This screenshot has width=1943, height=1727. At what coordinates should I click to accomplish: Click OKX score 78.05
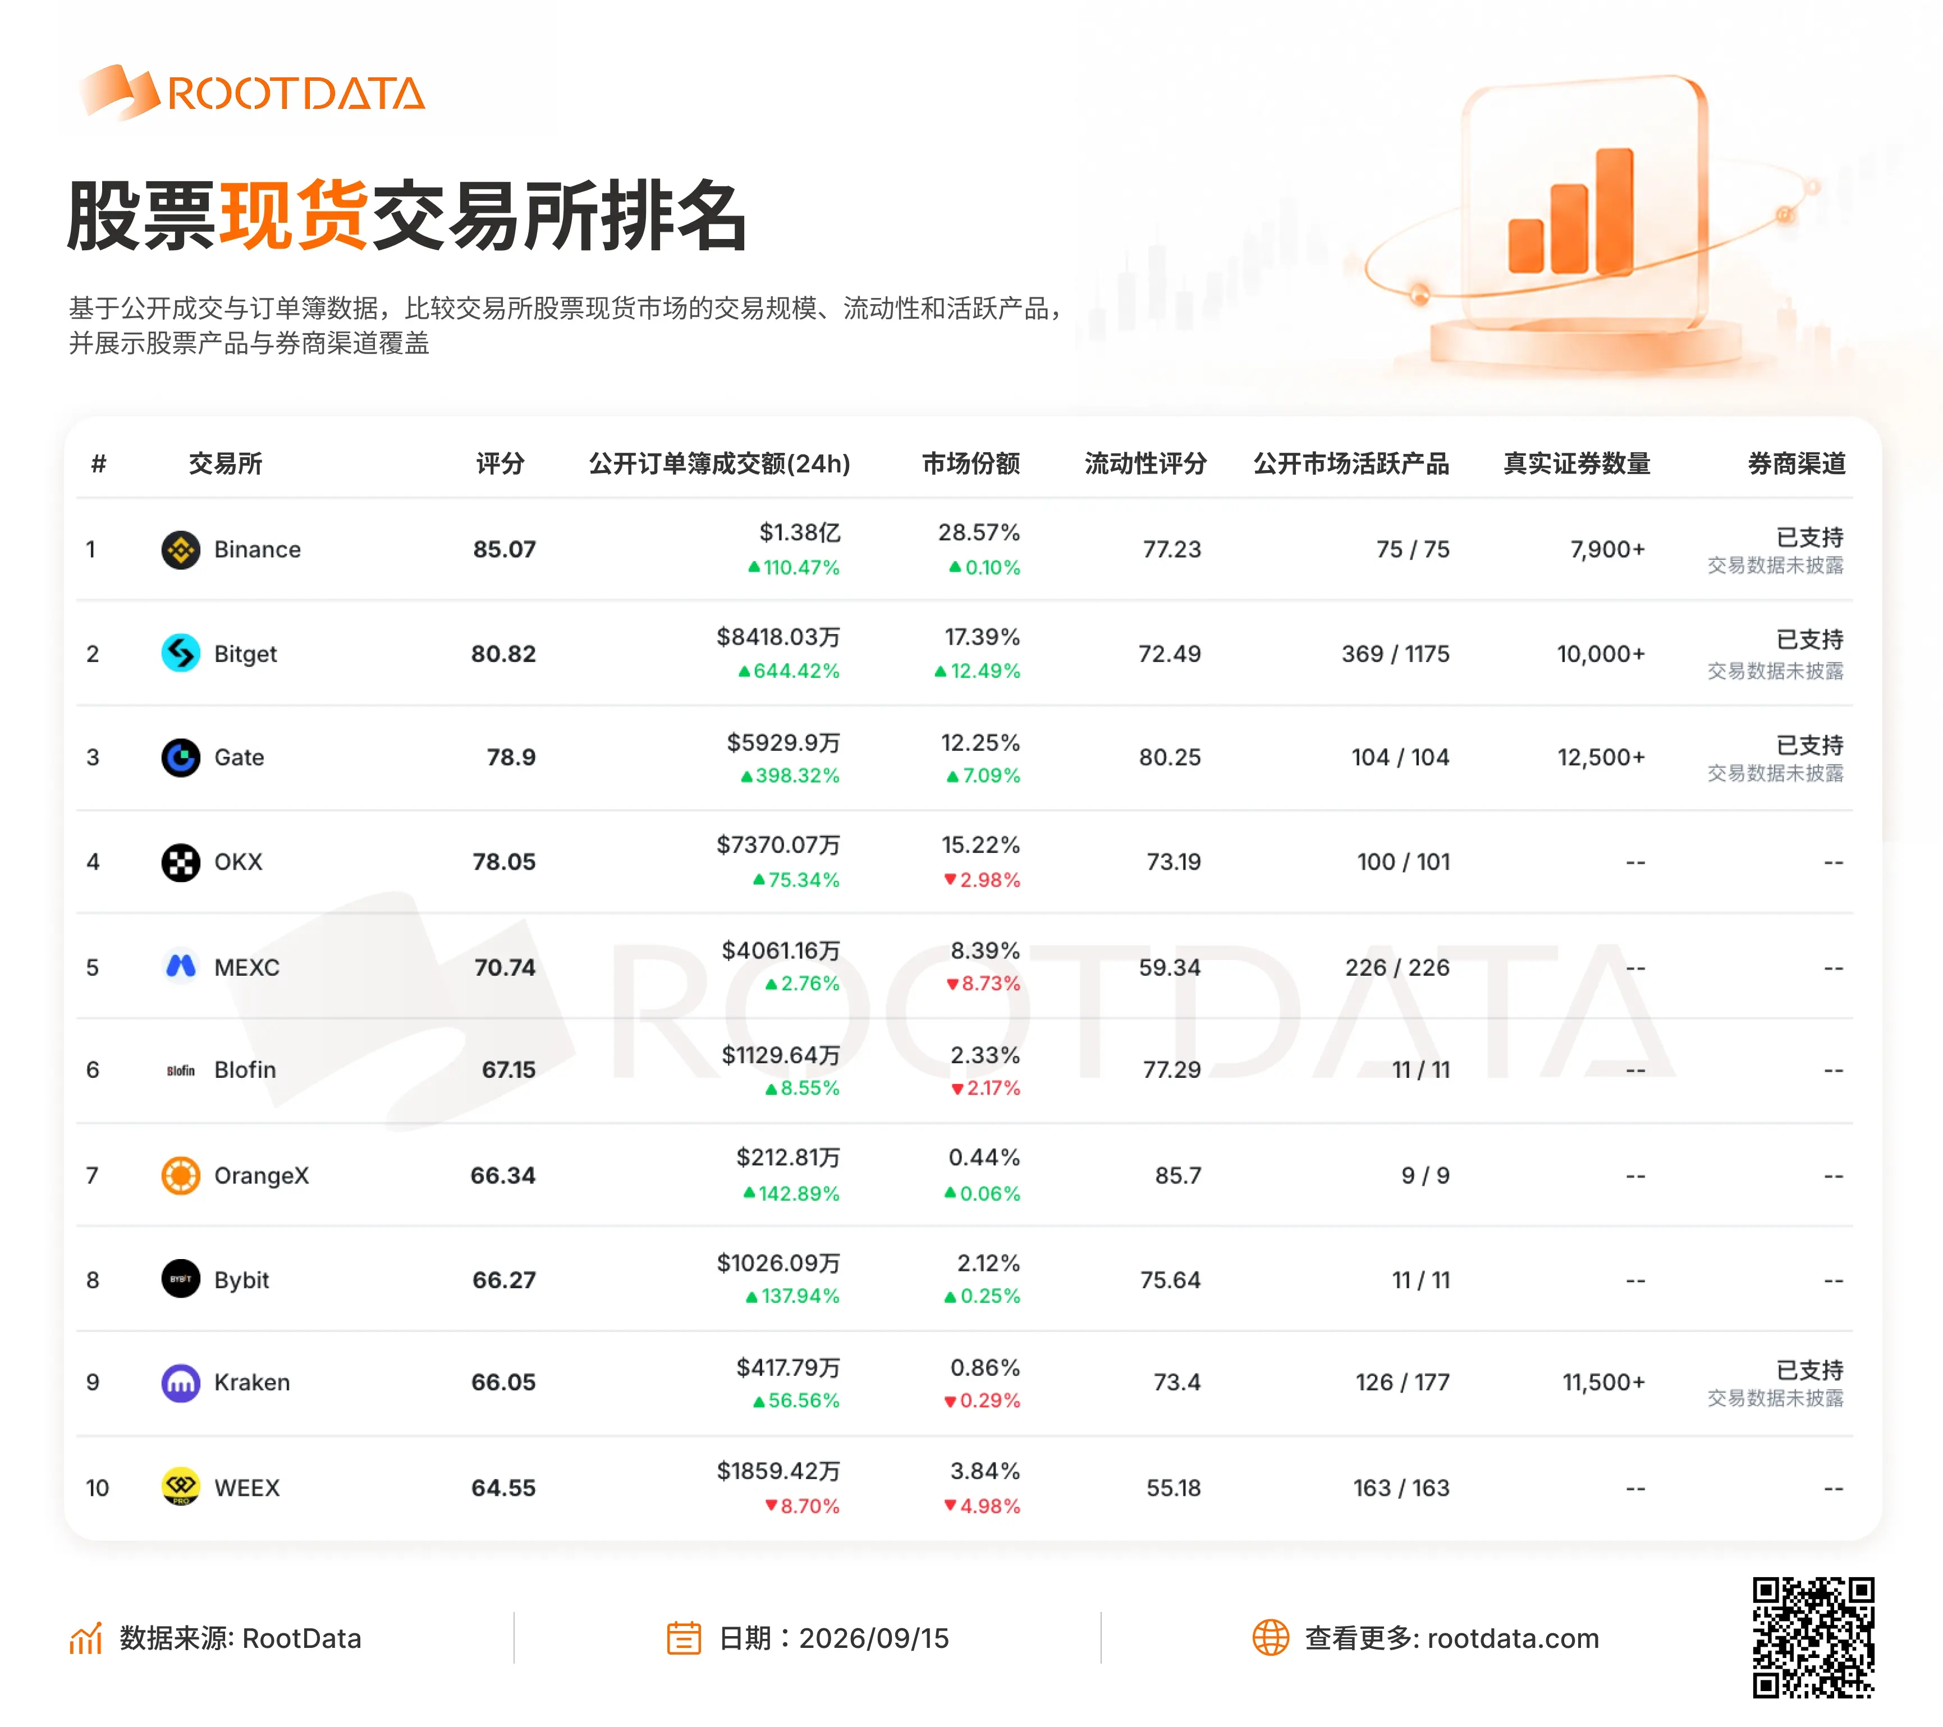click(505, 862)
